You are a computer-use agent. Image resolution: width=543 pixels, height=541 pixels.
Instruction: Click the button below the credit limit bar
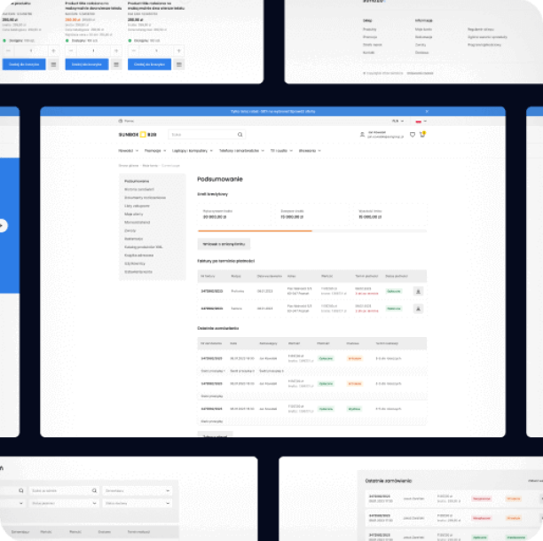click(x=224, y=243)
